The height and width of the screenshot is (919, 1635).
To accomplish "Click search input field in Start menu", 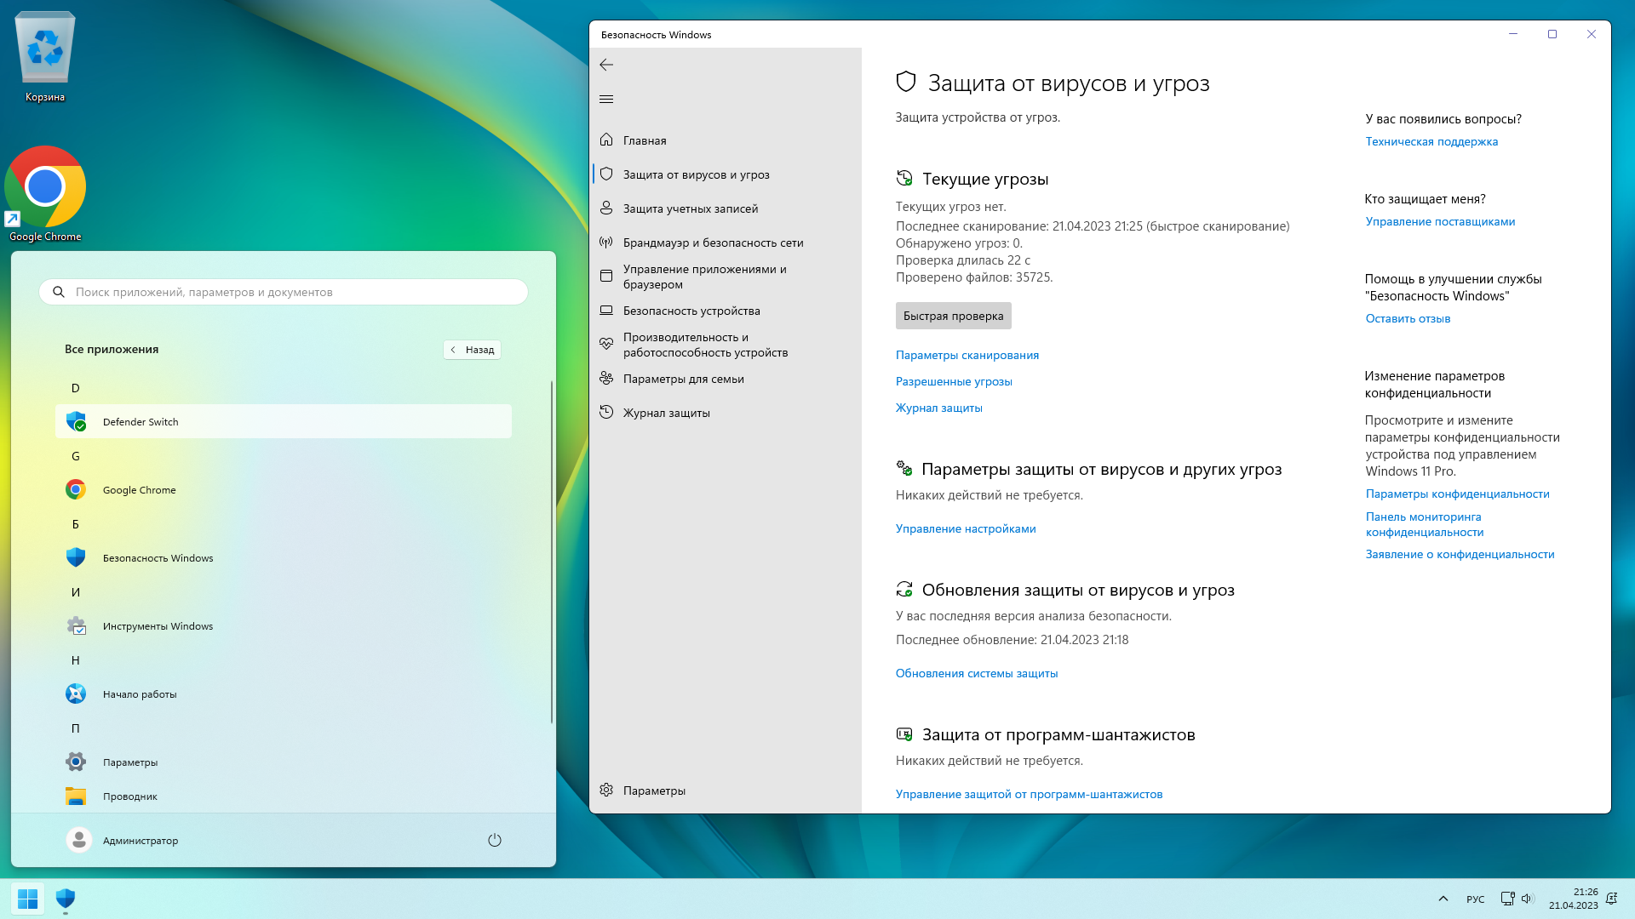I will click(284, 293).
